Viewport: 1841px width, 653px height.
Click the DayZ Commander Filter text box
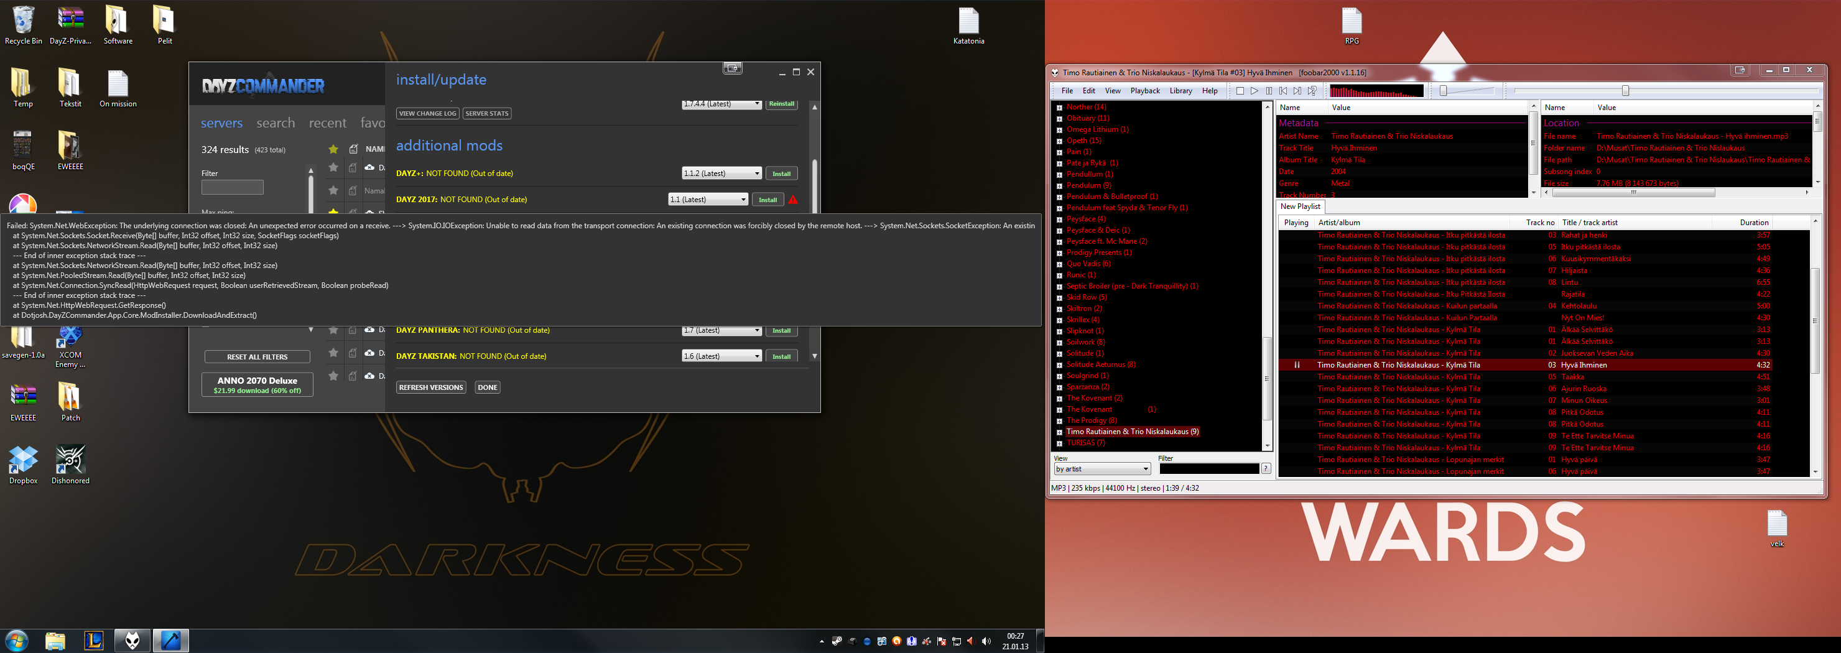[x=232, y=187]
